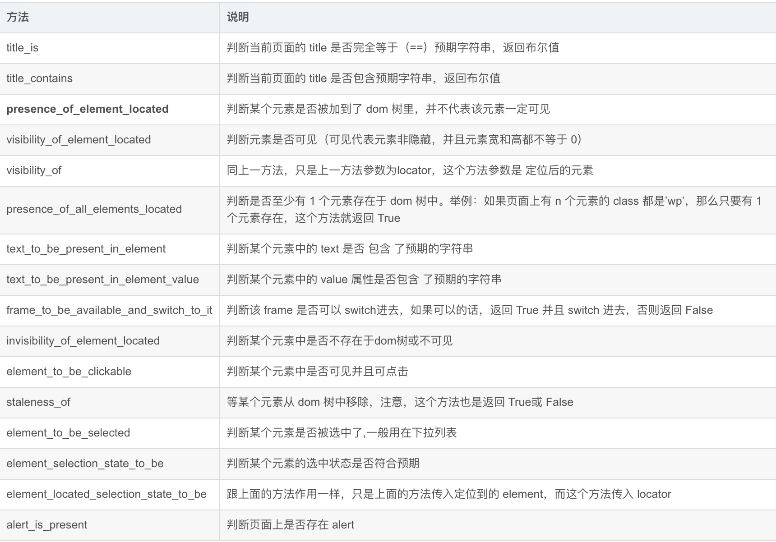Click description '判断某个元素的选中状态是否符合预期'
The width and height of the screenshot is (776, 542).
point(323,464)
